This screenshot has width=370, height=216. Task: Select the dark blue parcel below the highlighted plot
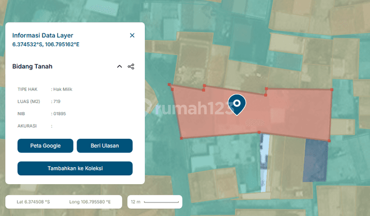point(315,161)
